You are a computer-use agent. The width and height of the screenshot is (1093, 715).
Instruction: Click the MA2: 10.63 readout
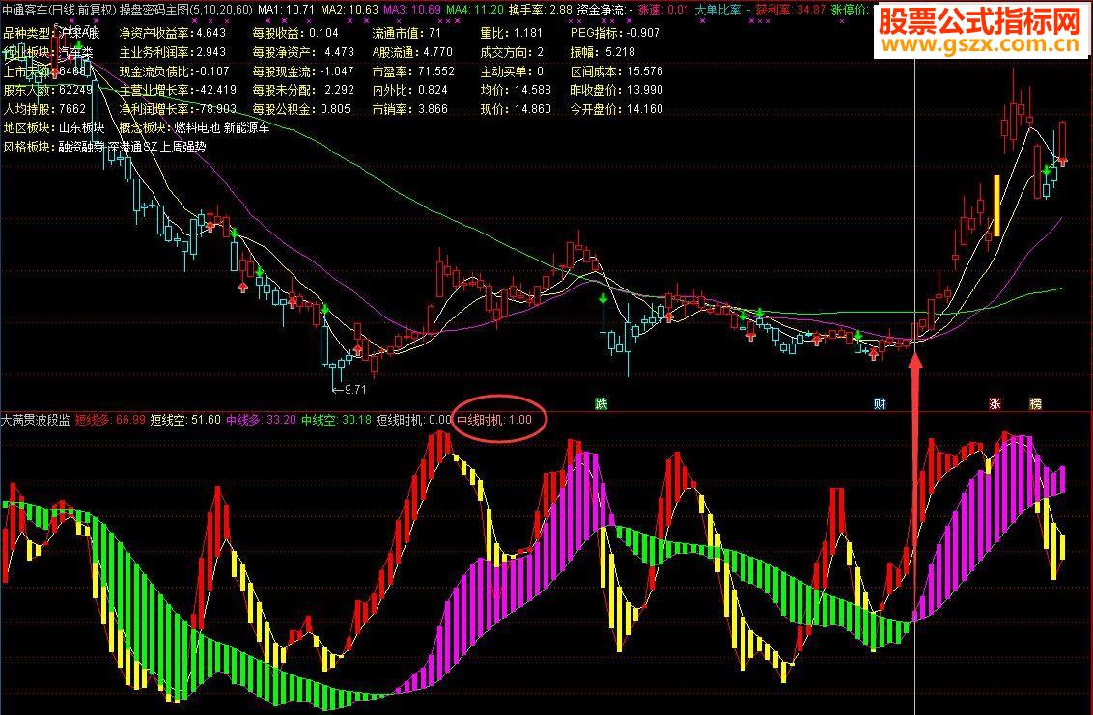350,10
